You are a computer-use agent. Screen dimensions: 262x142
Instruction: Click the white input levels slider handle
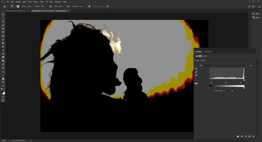click(244, 80)
